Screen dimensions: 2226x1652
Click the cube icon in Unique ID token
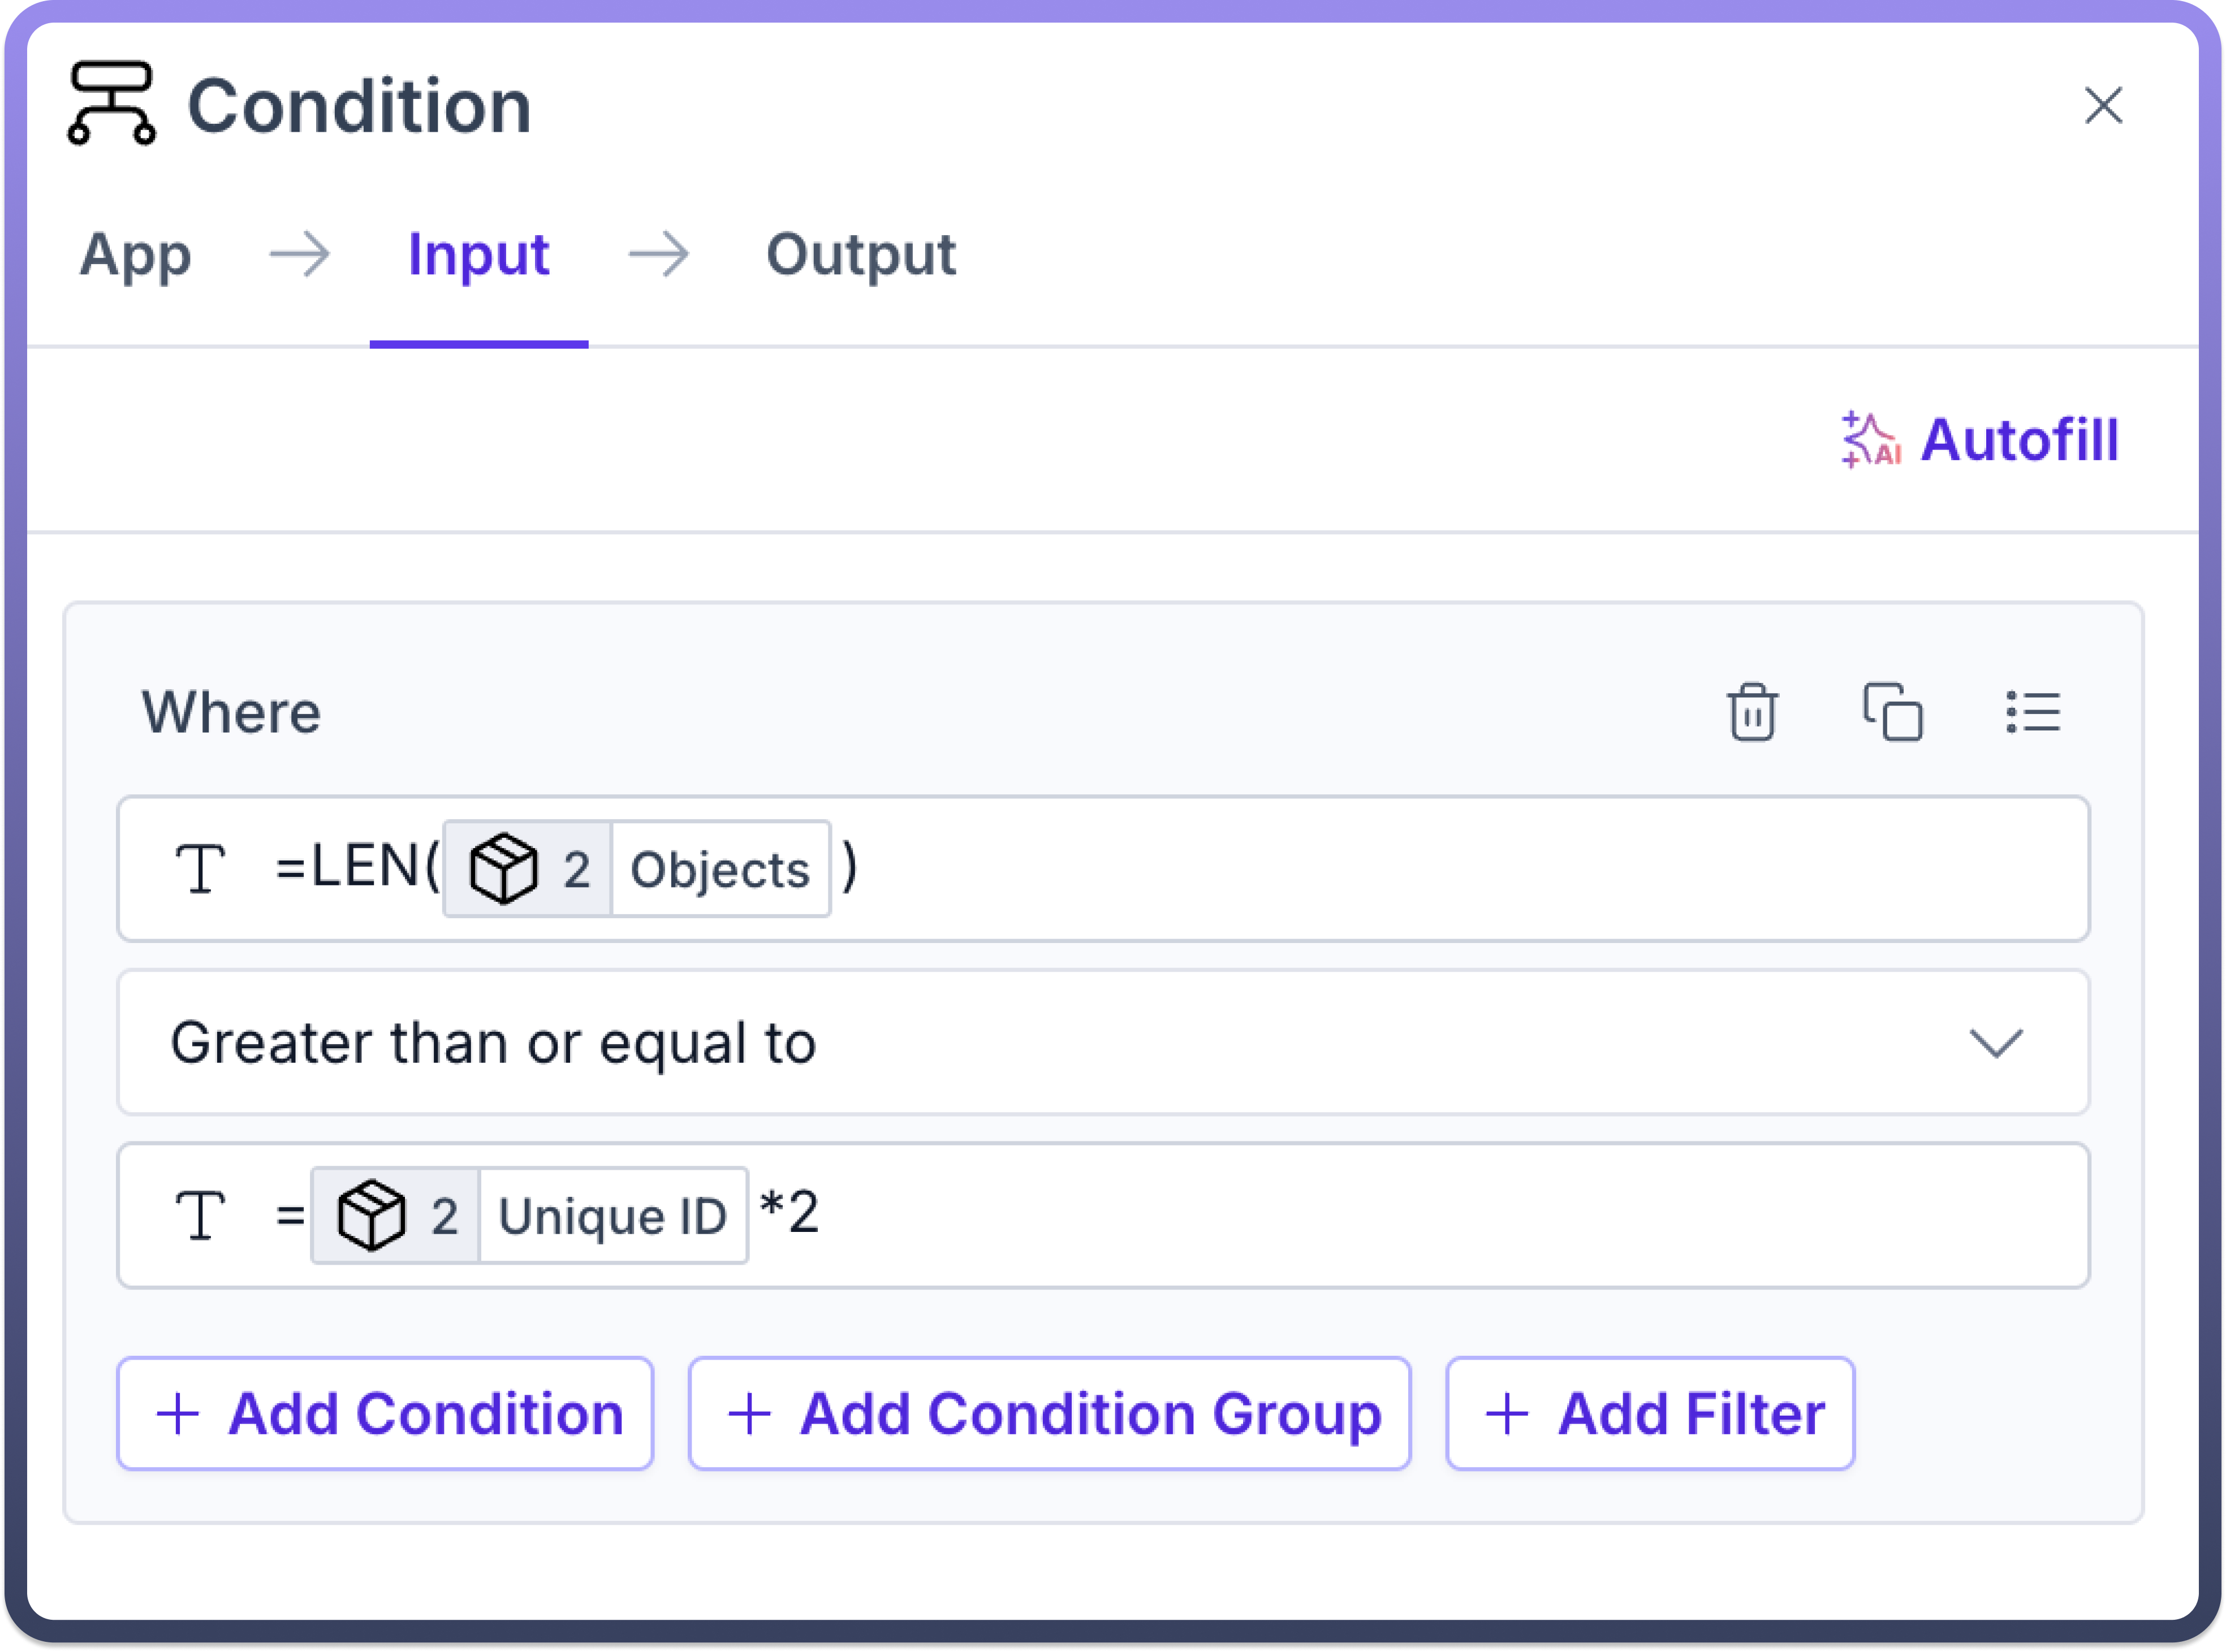371,1216
